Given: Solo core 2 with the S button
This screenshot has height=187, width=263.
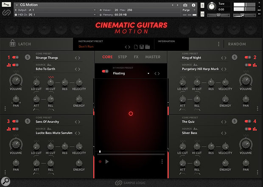Looking at the screenshot, I should coord(235,57).
